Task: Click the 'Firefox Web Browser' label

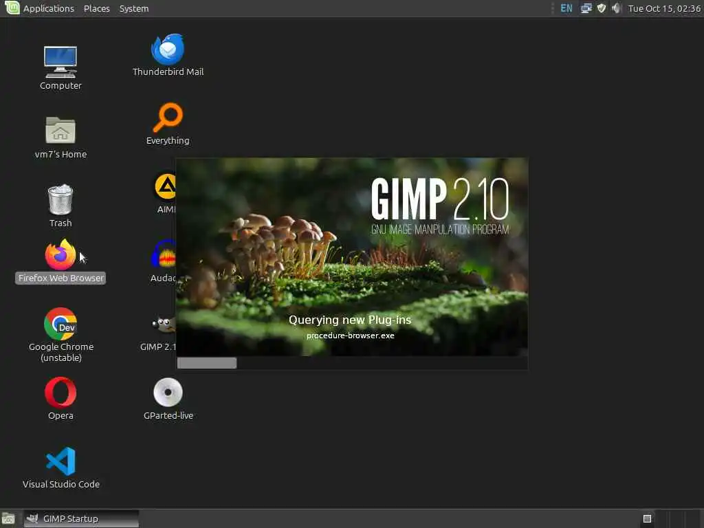Action: 60,278
